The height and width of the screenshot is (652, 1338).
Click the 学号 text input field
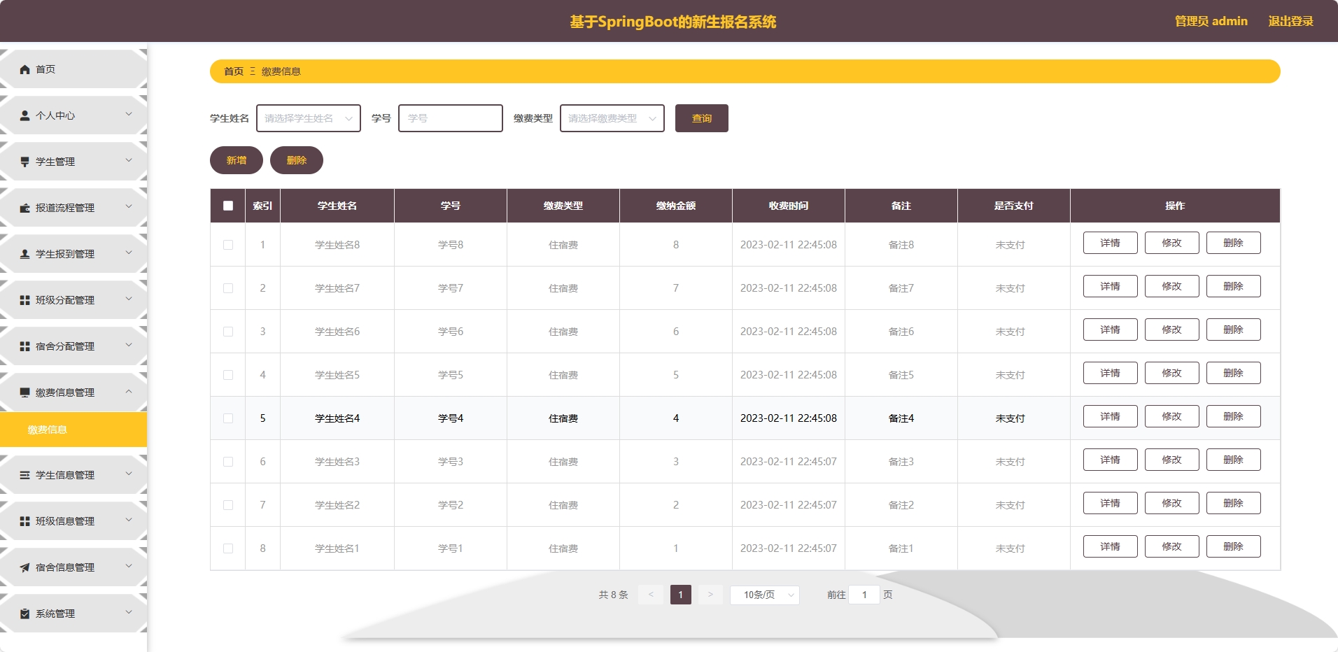451,118
